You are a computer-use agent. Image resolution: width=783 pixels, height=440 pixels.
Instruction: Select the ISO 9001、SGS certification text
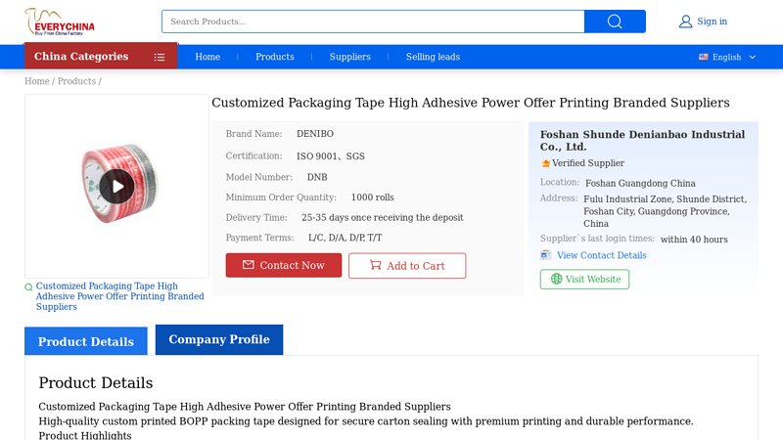pos(331,156)
